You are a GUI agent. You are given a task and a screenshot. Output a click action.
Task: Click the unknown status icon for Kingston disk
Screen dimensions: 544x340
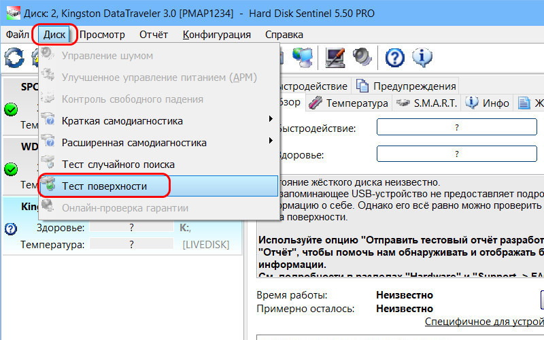click(11, 228)
